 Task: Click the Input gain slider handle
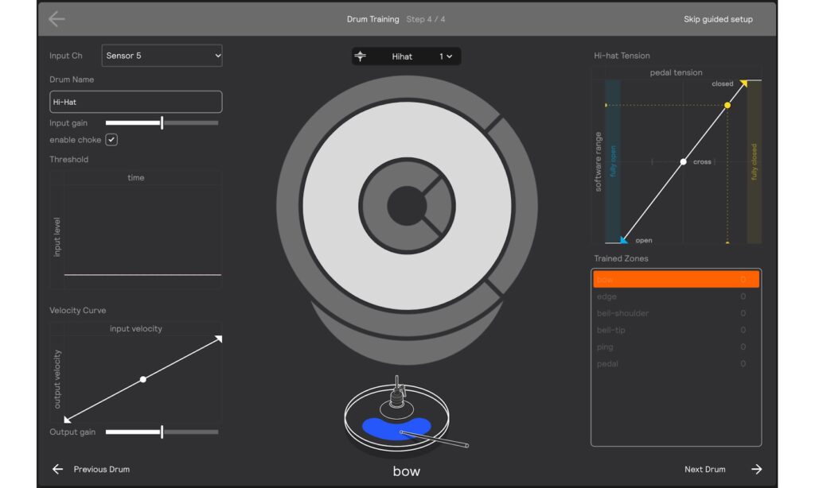[x=162, y=123]
